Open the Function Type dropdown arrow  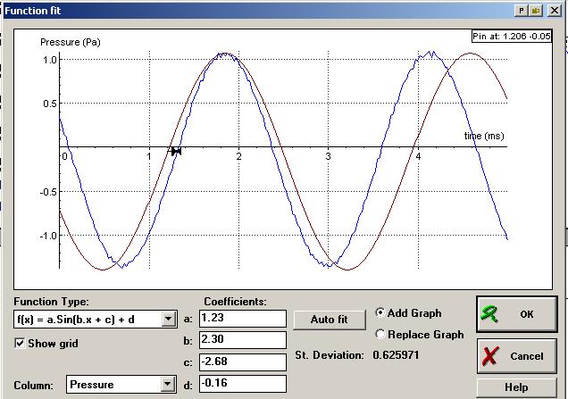(168, 319)
